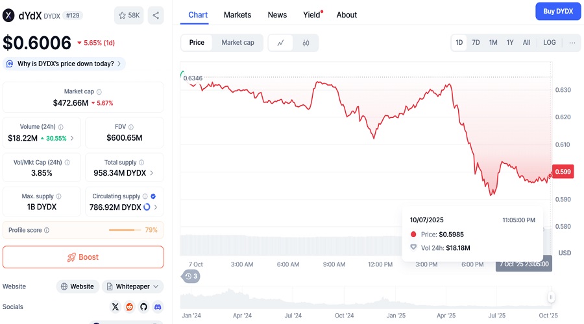Switch to line chart view
Viewport: 584px width, 324px height.
[x=281, y=43]
